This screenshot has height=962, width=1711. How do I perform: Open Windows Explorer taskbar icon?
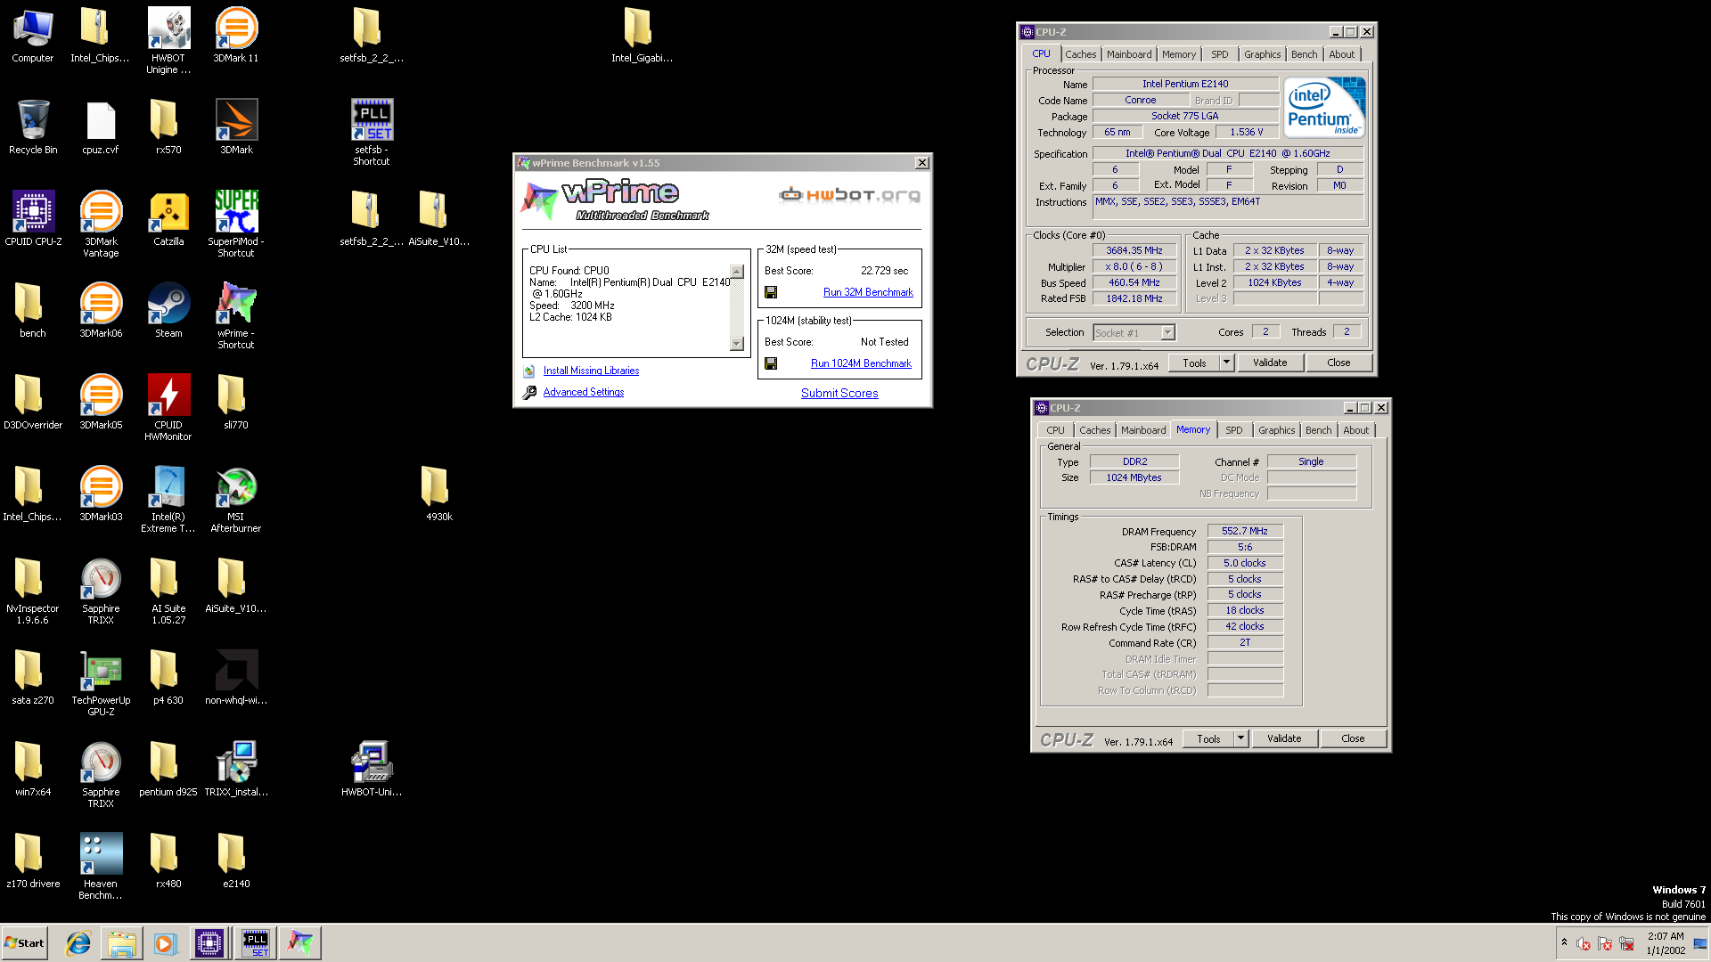tap(122, 943)
